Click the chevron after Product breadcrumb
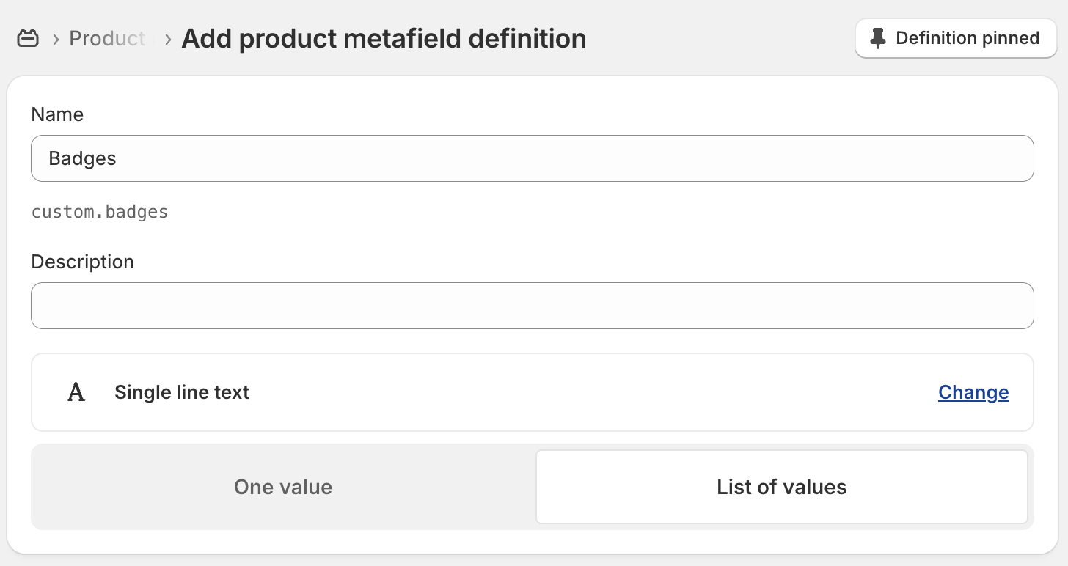 pos(168,39)
